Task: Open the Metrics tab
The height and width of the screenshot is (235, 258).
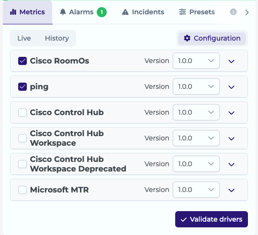Action: [x=27, y=12]
